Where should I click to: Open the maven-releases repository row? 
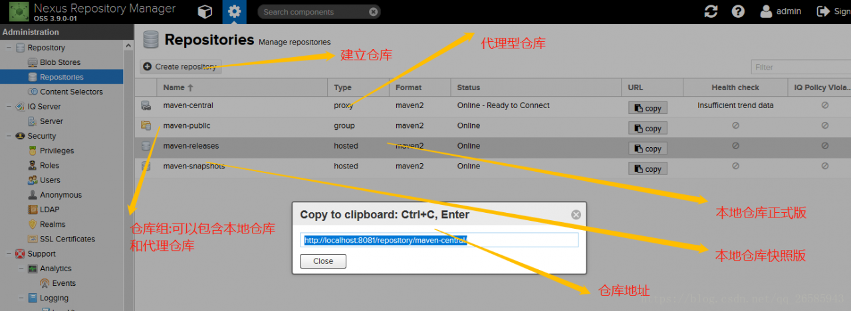click(x=493, y=146)
